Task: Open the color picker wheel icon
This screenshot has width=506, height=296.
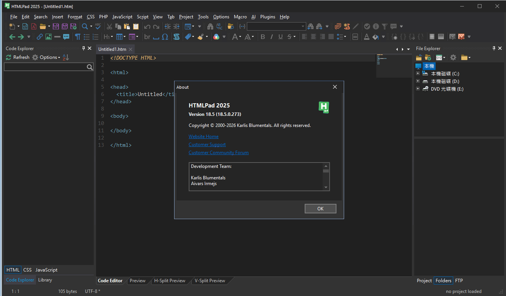Action: click(x=216, y=37)
